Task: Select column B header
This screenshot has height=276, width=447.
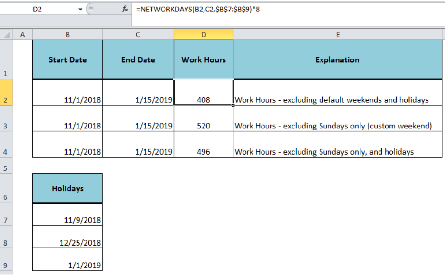Action: 67,34
